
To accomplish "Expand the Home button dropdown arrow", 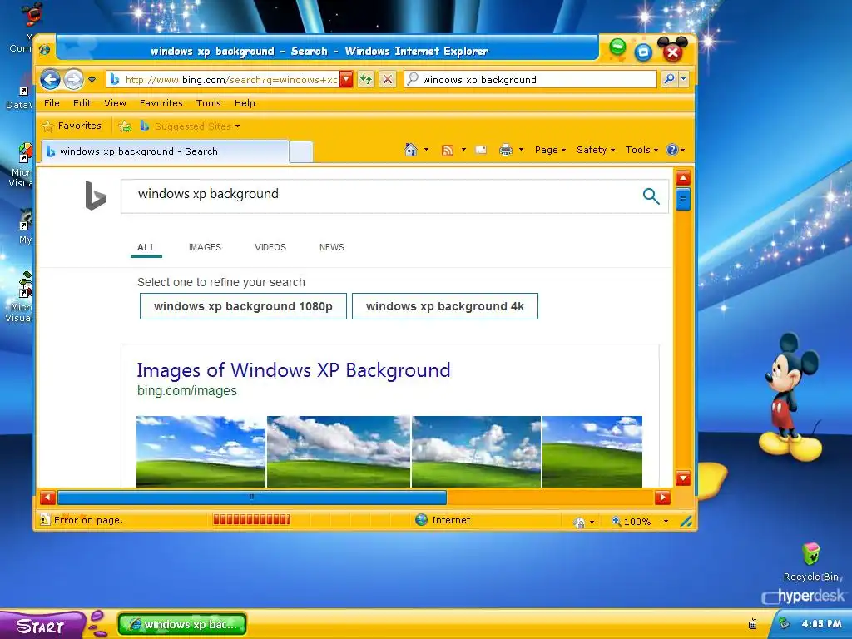I will click(x=426, y=150).
